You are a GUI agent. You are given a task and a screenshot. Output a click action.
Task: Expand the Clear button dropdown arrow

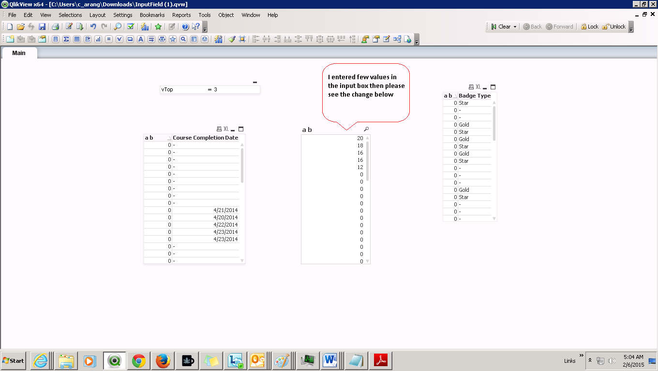point(515,27)
